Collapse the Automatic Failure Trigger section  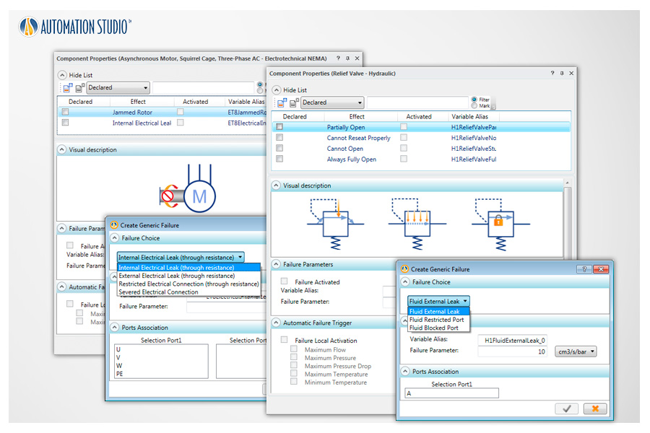click(277, 323)
